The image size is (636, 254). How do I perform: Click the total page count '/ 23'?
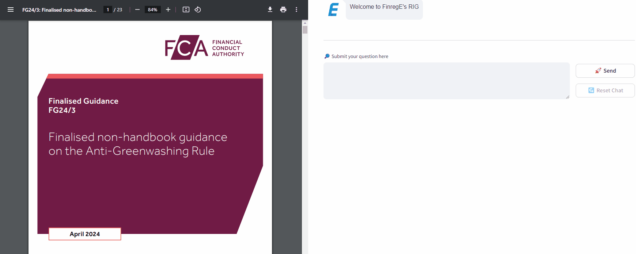coord(118,9)
